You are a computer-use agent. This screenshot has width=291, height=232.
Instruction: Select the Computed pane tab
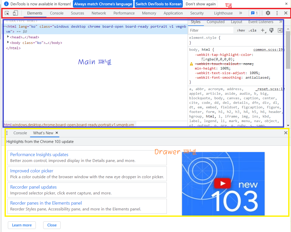[216, 22]
